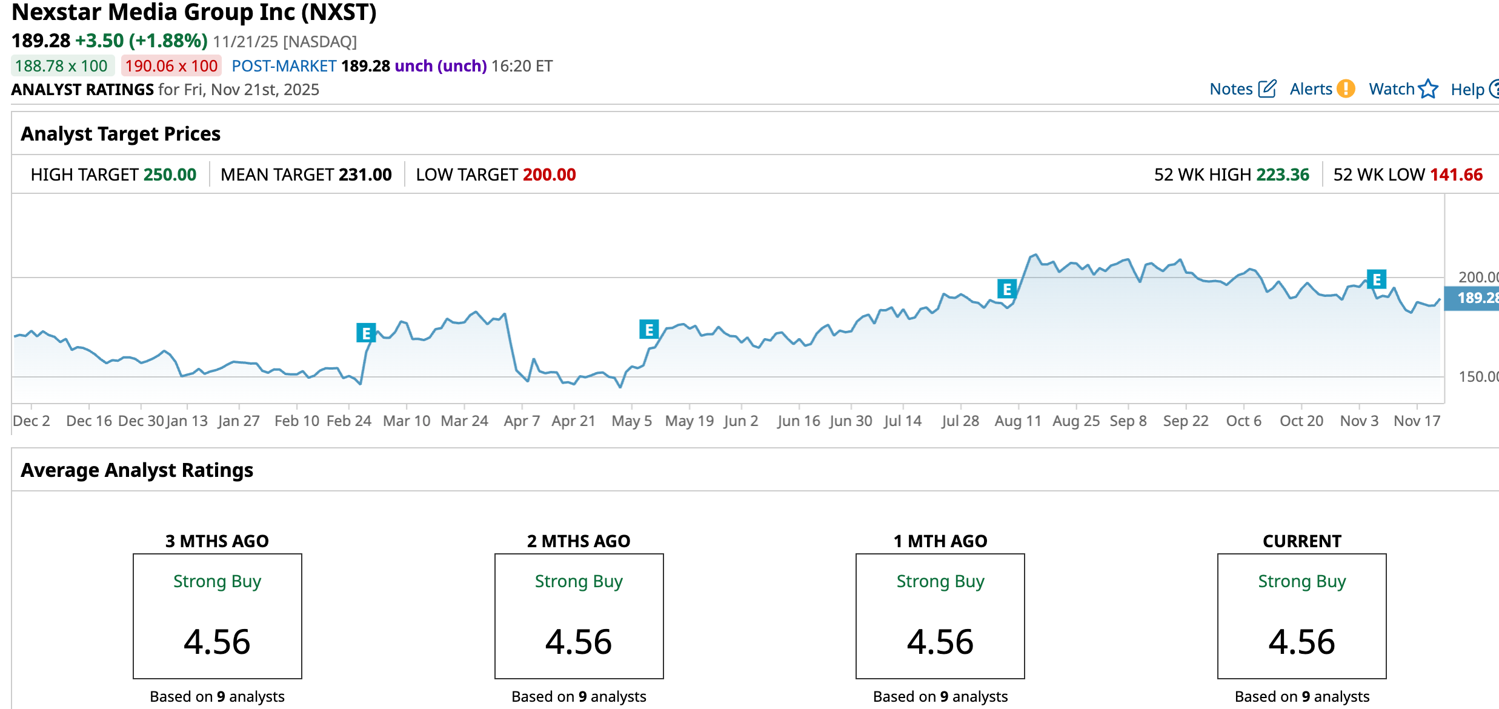Click the Watch star icon
The image size is (1499, 709).
[1428, 89]
